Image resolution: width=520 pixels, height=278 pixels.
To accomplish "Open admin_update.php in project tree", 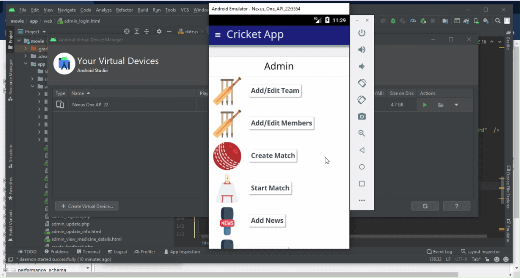I will coord(70,224).
